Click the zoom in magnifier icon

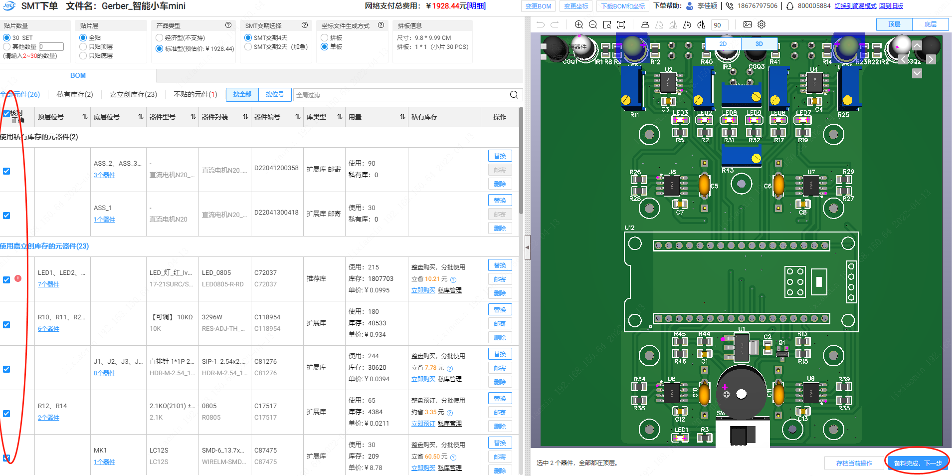tap(578, 24)
